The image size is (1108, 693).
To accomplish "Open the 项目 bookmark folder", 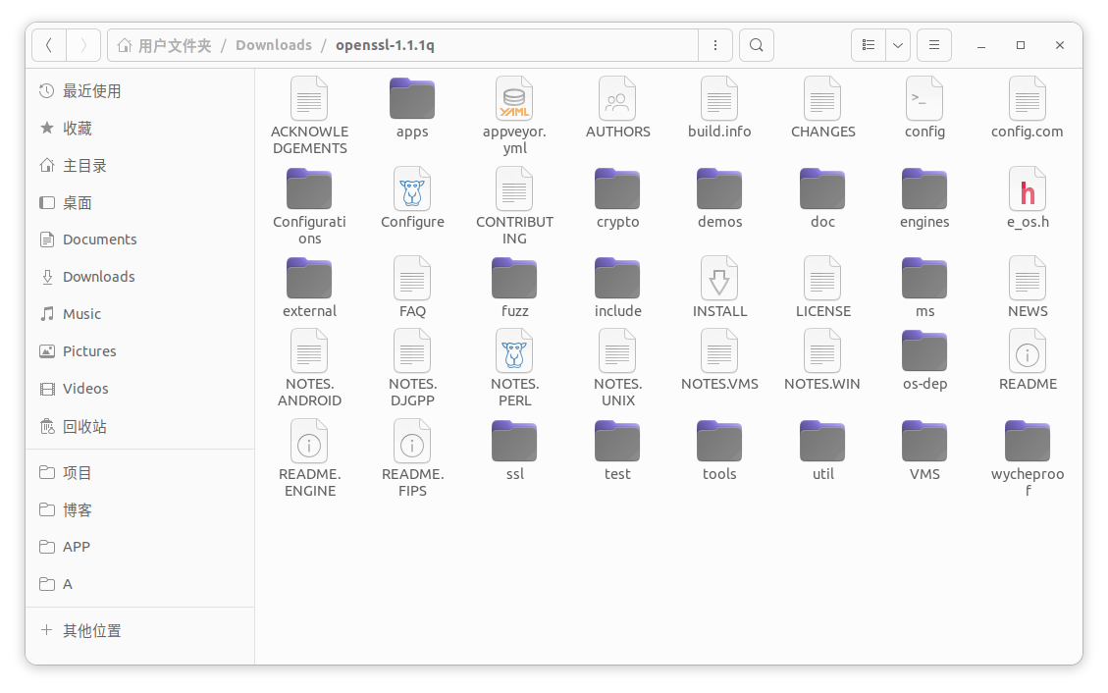I will click(140, 472).
